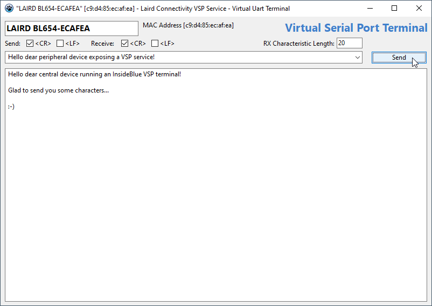Image resolution: width=432 pixels, height=306 pixels.
Task: Click the 'Receive:' label
Action: pyautogui.click(x=102, y=44)
